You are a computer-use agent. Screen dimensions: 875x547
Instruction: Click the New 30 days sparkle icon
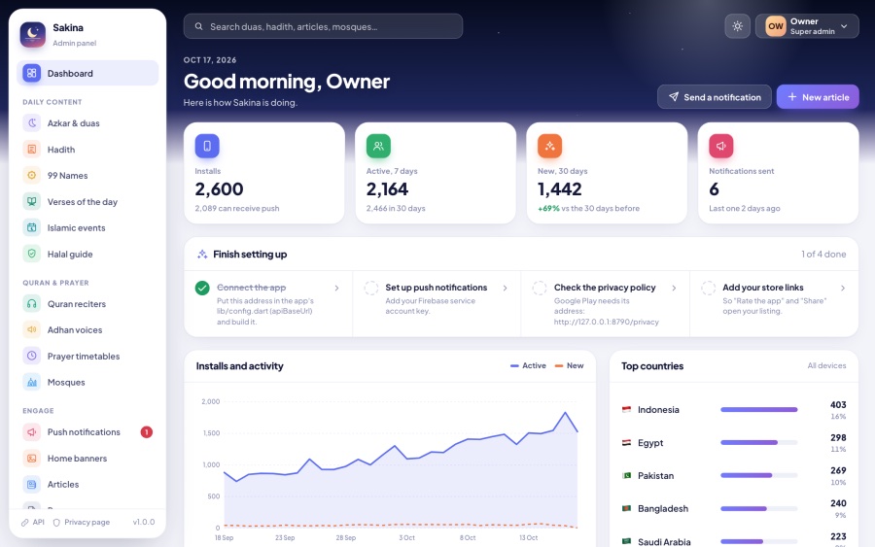pos(549,146)
